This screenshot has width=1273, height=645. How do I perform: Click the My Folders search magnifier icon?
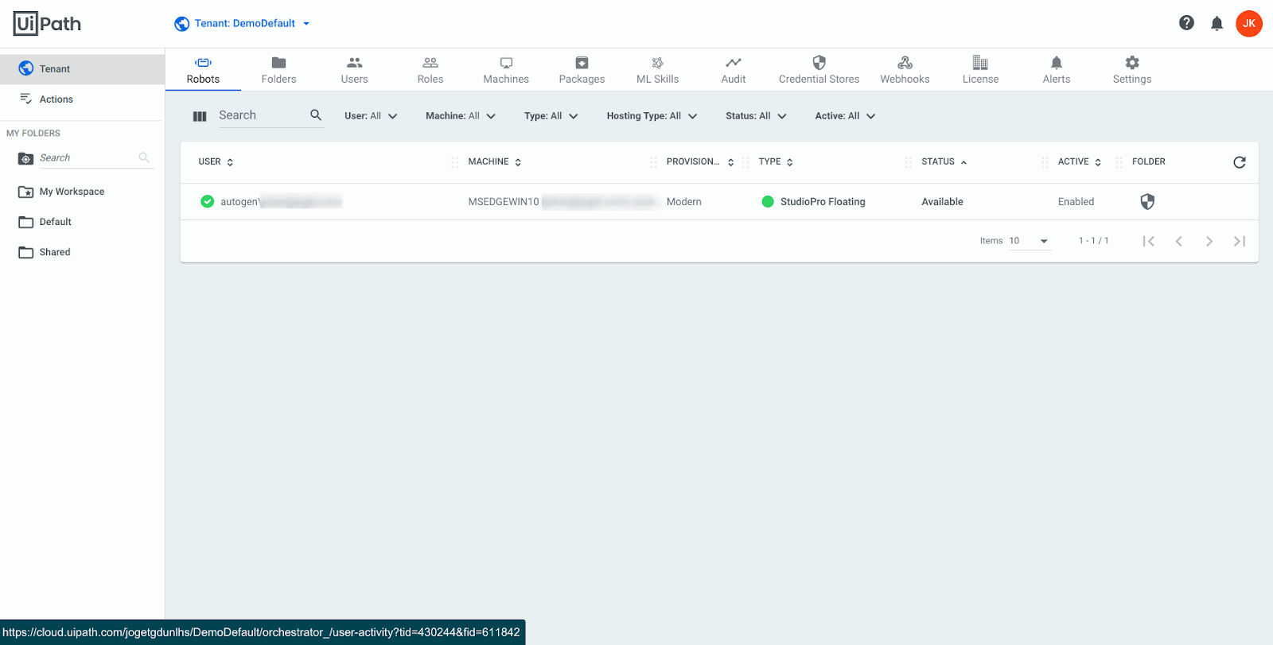click(x=144, y=157)
